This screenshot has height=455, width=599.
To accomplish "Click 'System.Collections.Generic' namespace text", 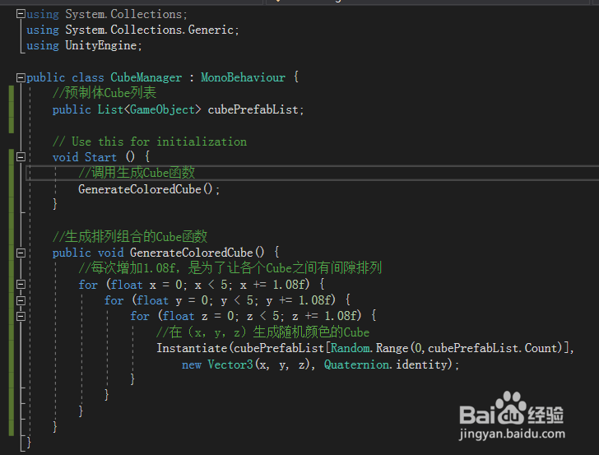I will (150, 30).
